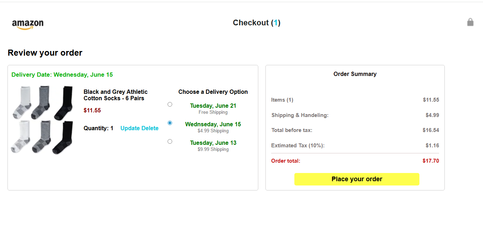Click the Review your order heading
Image resolution: width=483 pixels, height=229 pixels.
coord(45,53)
